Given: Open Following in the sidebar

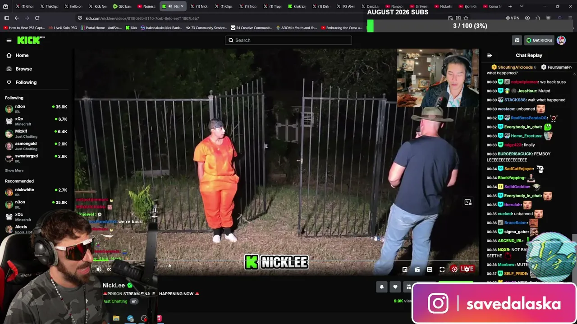Looking at the screenshot, I should pos(26,82).
